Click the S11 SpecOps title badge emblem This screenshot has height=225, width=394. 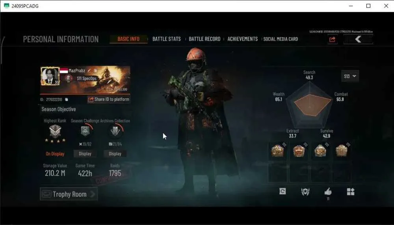click(68, 79)
